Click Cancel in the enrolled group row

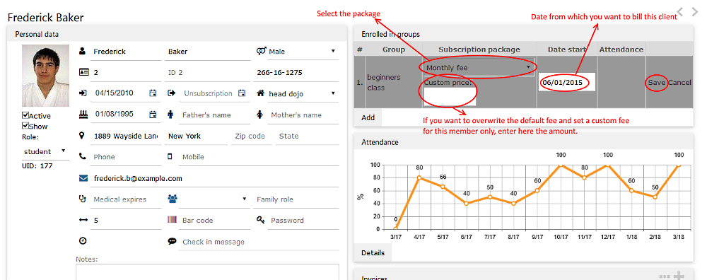point(679,83)
